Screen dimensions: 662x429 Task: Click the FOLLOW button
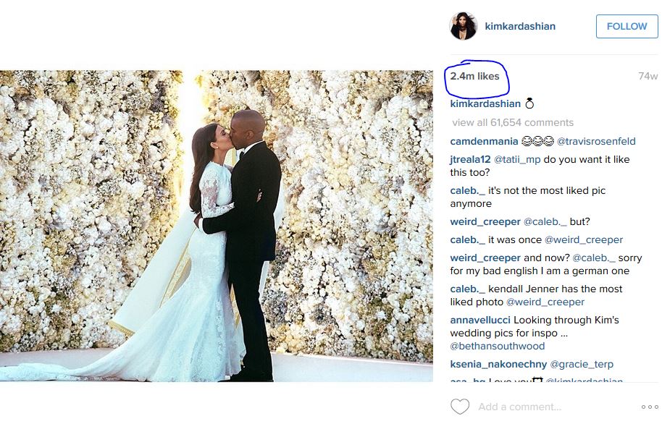click(627, 26)
